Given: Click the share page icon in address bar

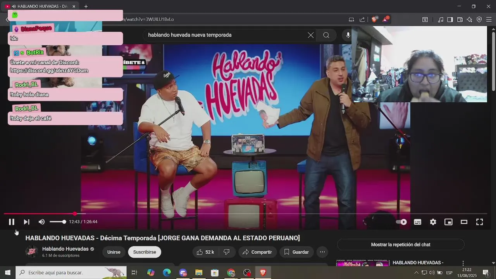Looking at the screenshot, I should pos(362,19).
